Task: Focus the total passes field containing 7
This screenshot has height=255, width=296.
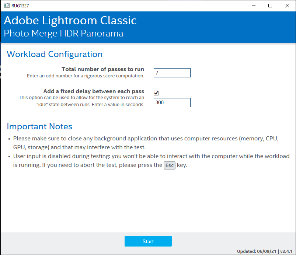Action: [x=172, y=73]
